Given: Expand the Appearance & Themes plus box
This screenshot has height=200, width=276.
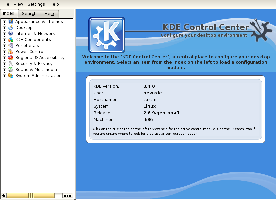Looking at the screenshot, I should pyautogui.click(x=5, y=22).
